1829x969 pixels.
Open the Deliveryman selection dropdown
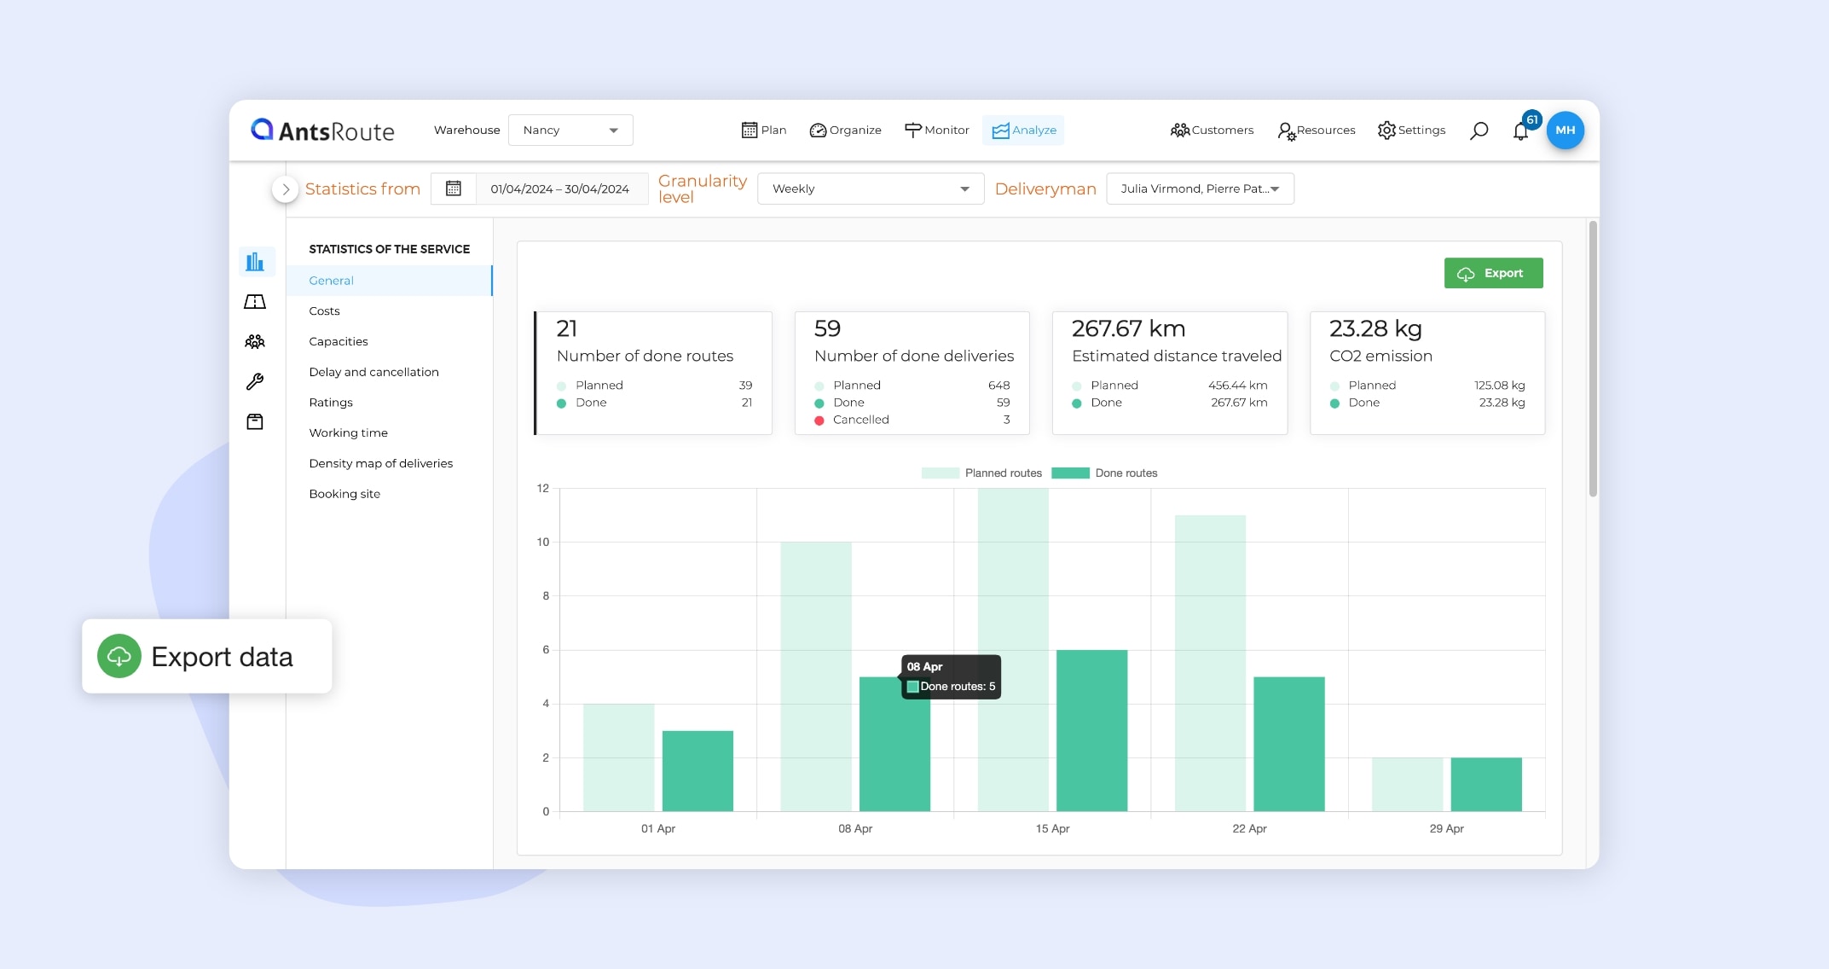click(1199, 189)
